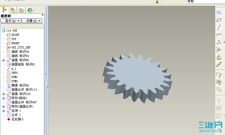
Task: Select the greyed Hole tool icon
Action: tap(219, 100)
